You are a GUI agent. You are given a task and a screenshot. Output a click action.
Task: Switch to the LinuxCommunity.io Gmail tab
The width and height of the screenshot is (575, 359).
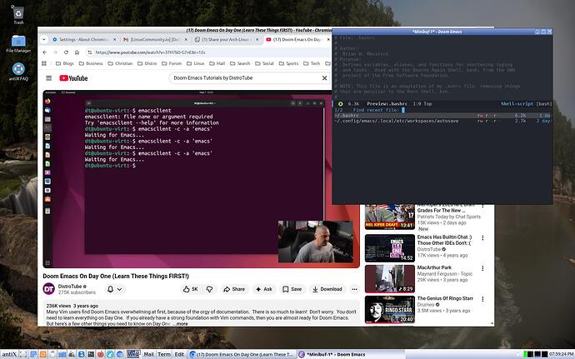point(155,39)
